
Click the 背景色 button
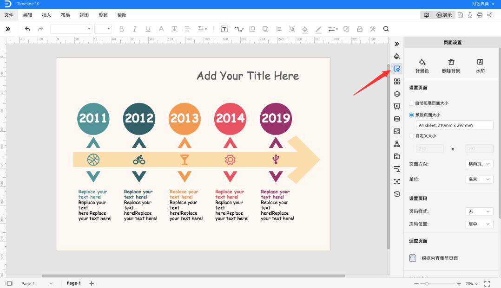point(422,66)
